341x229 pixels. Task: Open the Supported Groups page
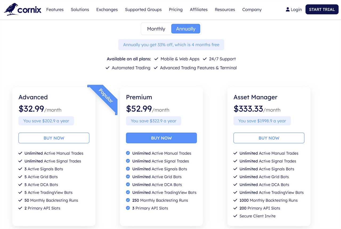click(x=143, y=9)
